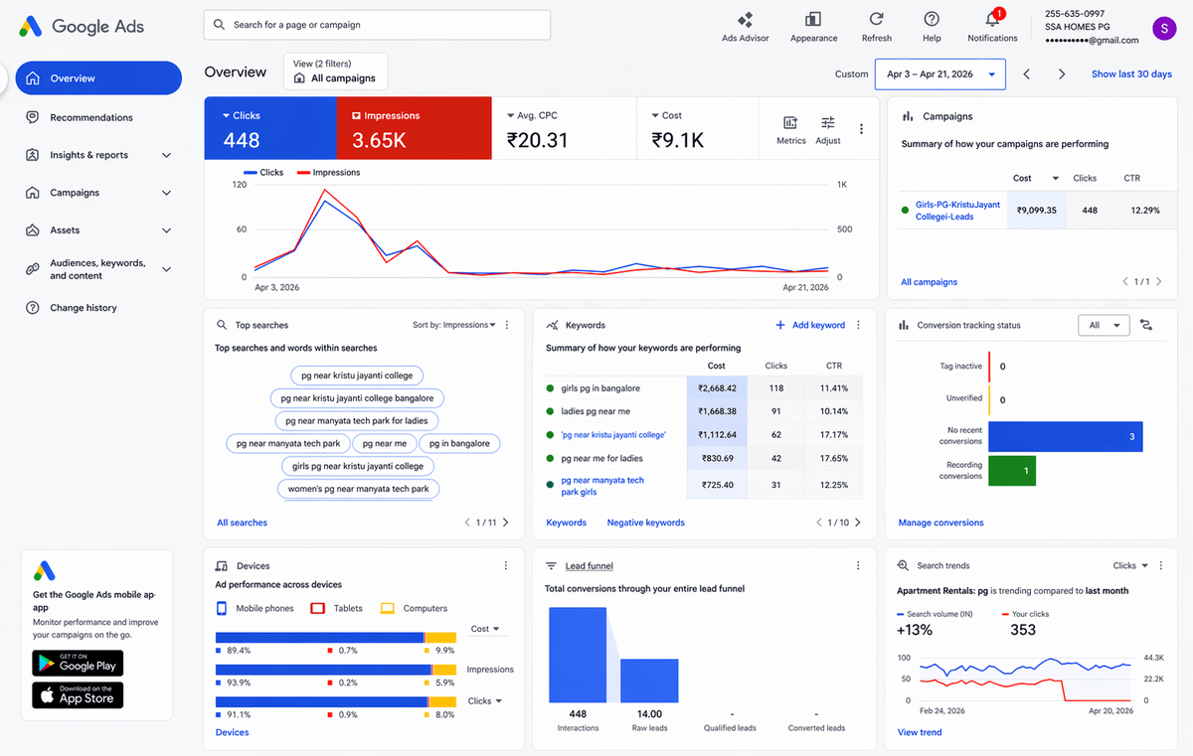Open the Metrics selector
The height and width of the screenshot is (756, 1193).
[x=790, y=129]
